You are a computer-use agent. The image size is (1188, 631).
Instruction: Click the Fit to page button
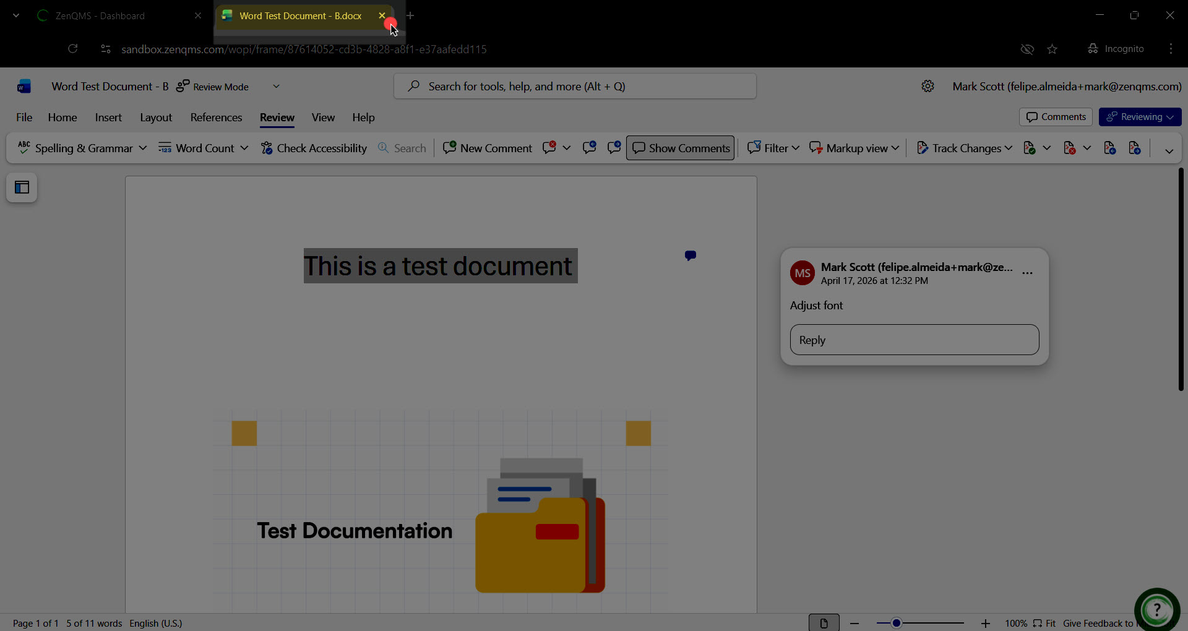click(1044, 623)
